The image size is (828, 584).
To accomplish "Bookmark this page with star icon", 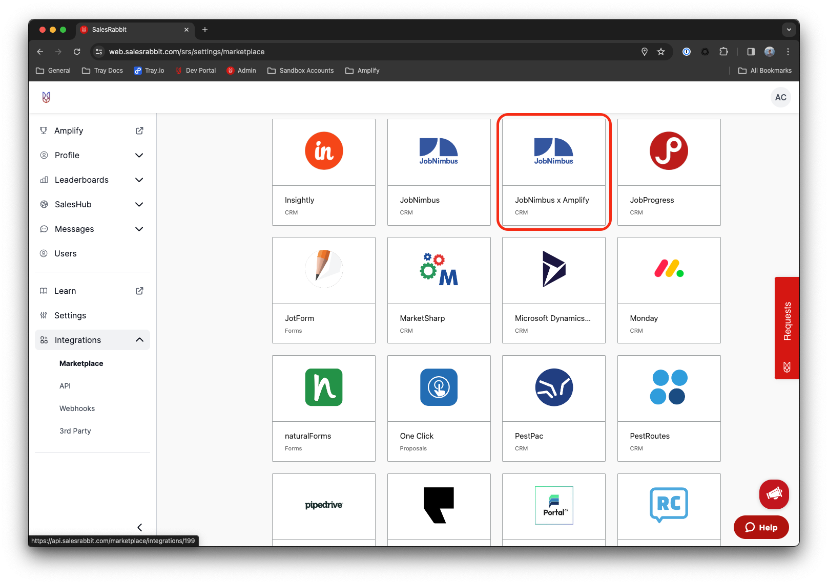I will tap(661, 52).
